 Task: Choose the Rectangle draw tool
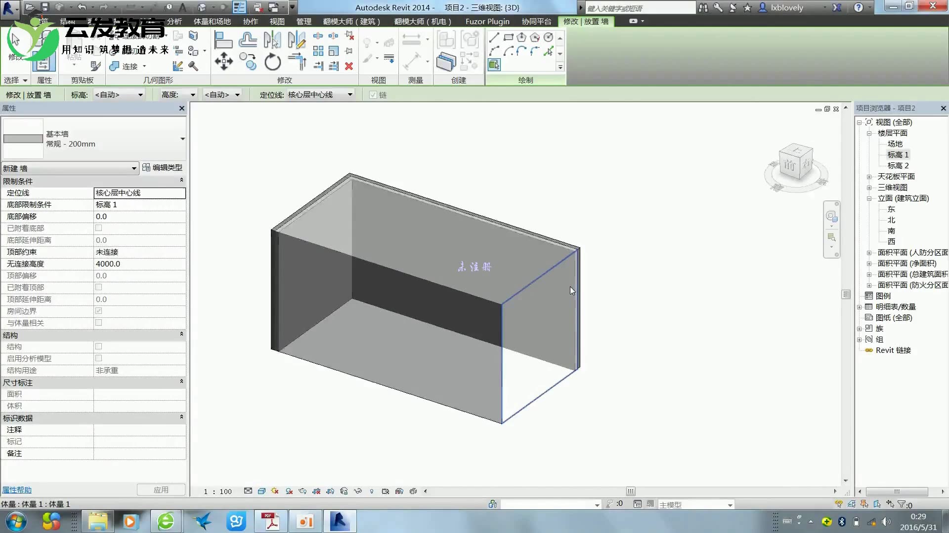pos(508,38)
